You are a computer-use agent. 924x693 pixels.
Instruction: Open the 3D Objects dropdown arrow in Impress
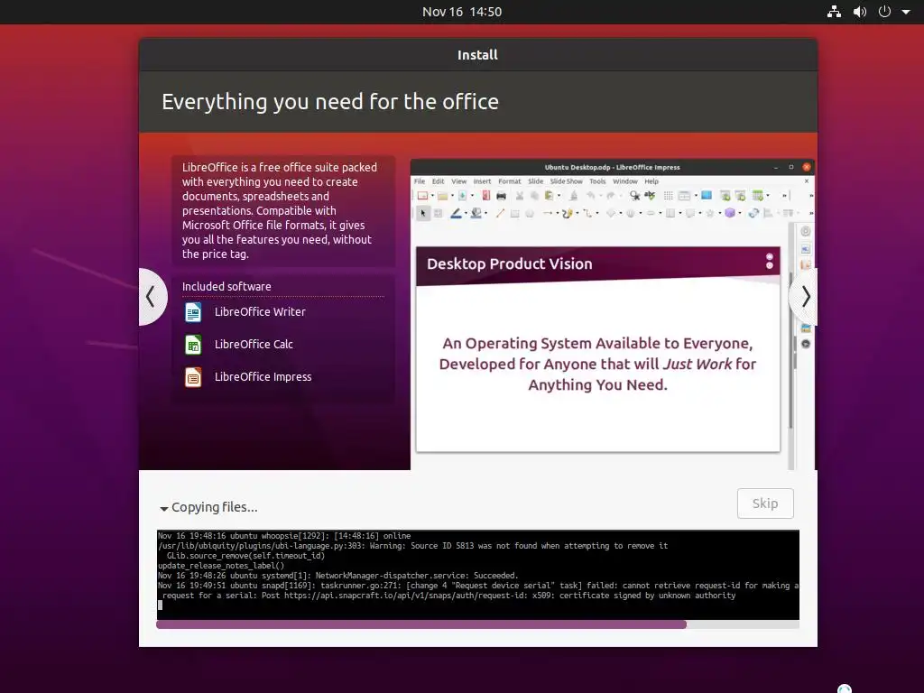click(x=740, y=213)
